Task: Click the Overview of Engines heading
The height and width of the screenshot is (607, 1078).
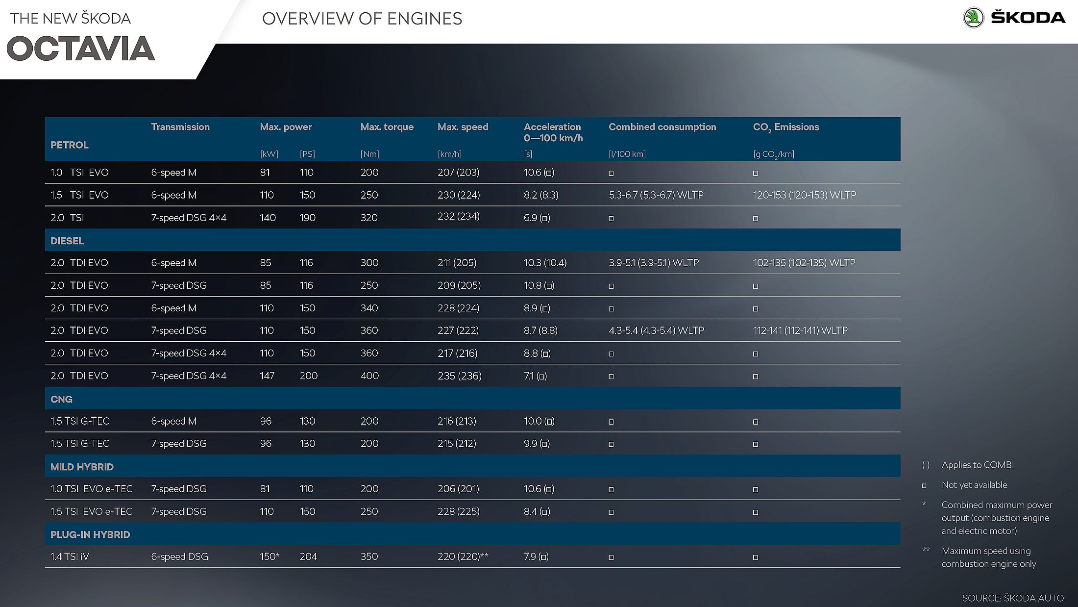Action: pos(362,19)
